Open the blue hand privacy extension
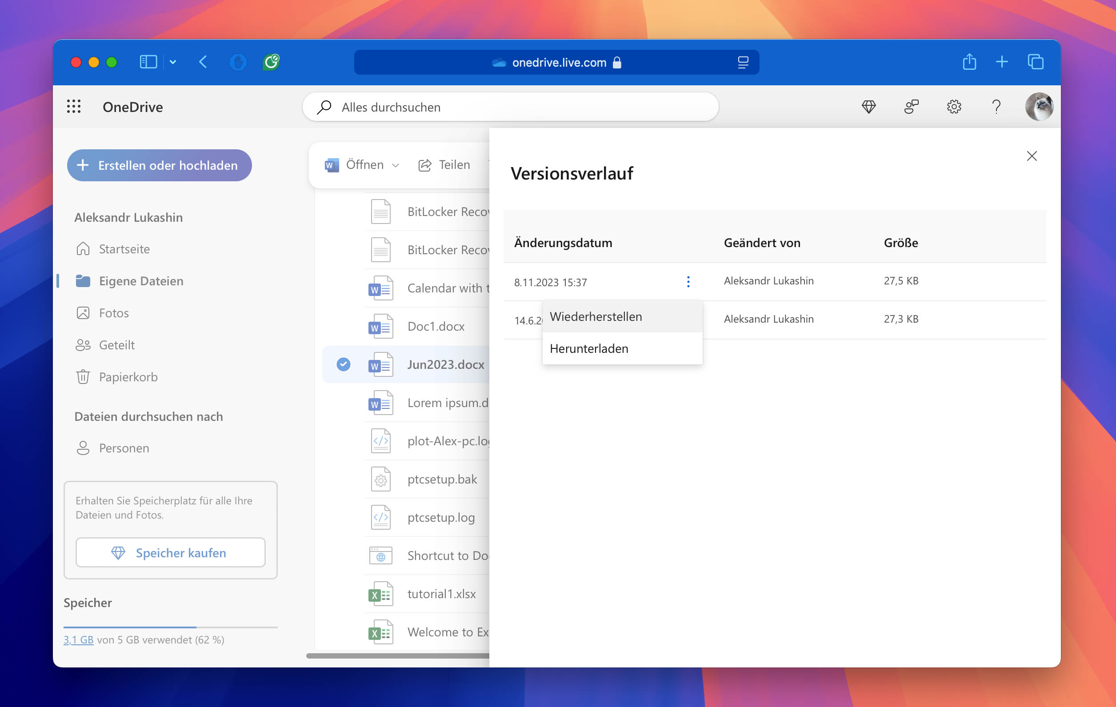 point(238,62)
